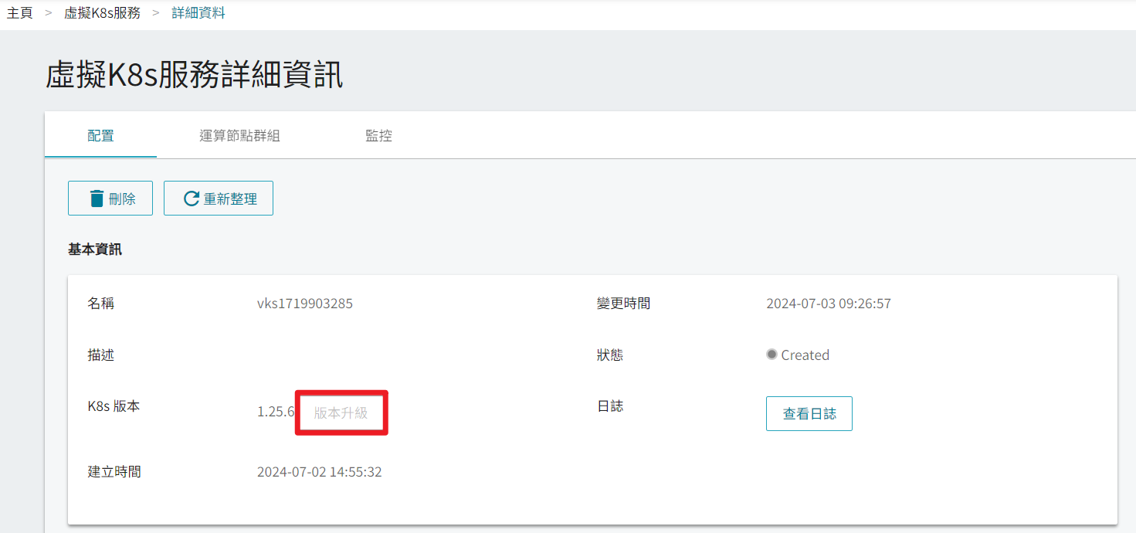The image size is (1136, 533).
Task: Click the trash can icon for 刪除
Action: 97,199
